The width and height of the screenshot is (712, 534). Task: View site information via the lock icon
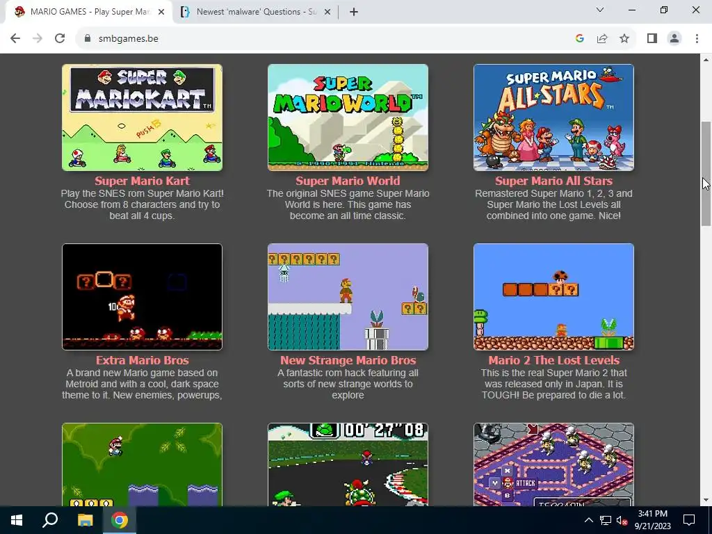(88, 39)
